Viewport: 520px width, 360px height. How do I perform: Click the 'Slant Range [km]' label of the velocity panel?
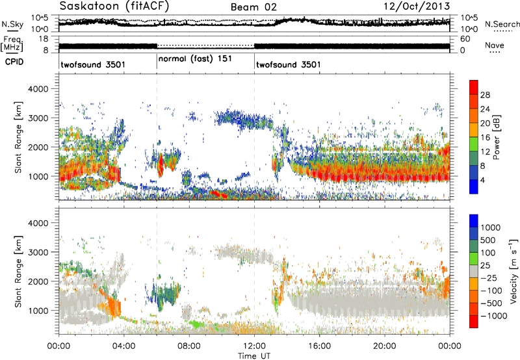click(18, 271)
